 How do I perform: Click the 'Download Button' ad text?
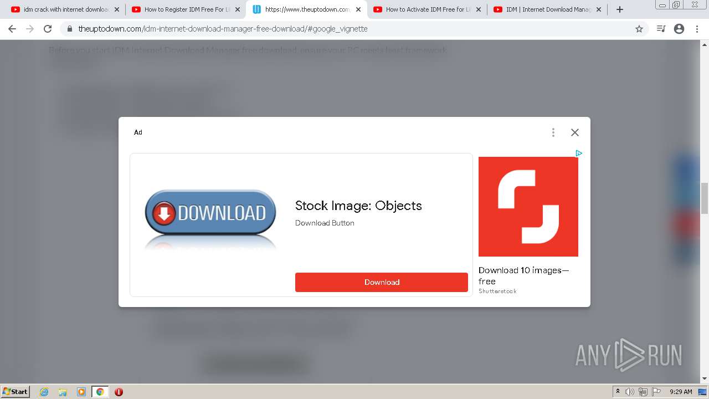325,223
